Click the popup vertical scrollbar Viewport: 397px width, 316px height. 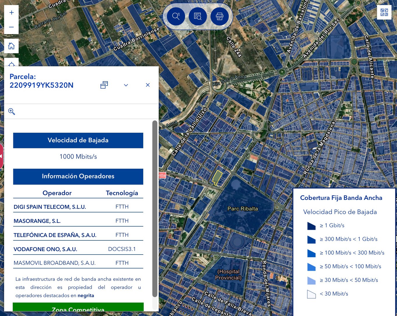155,209
